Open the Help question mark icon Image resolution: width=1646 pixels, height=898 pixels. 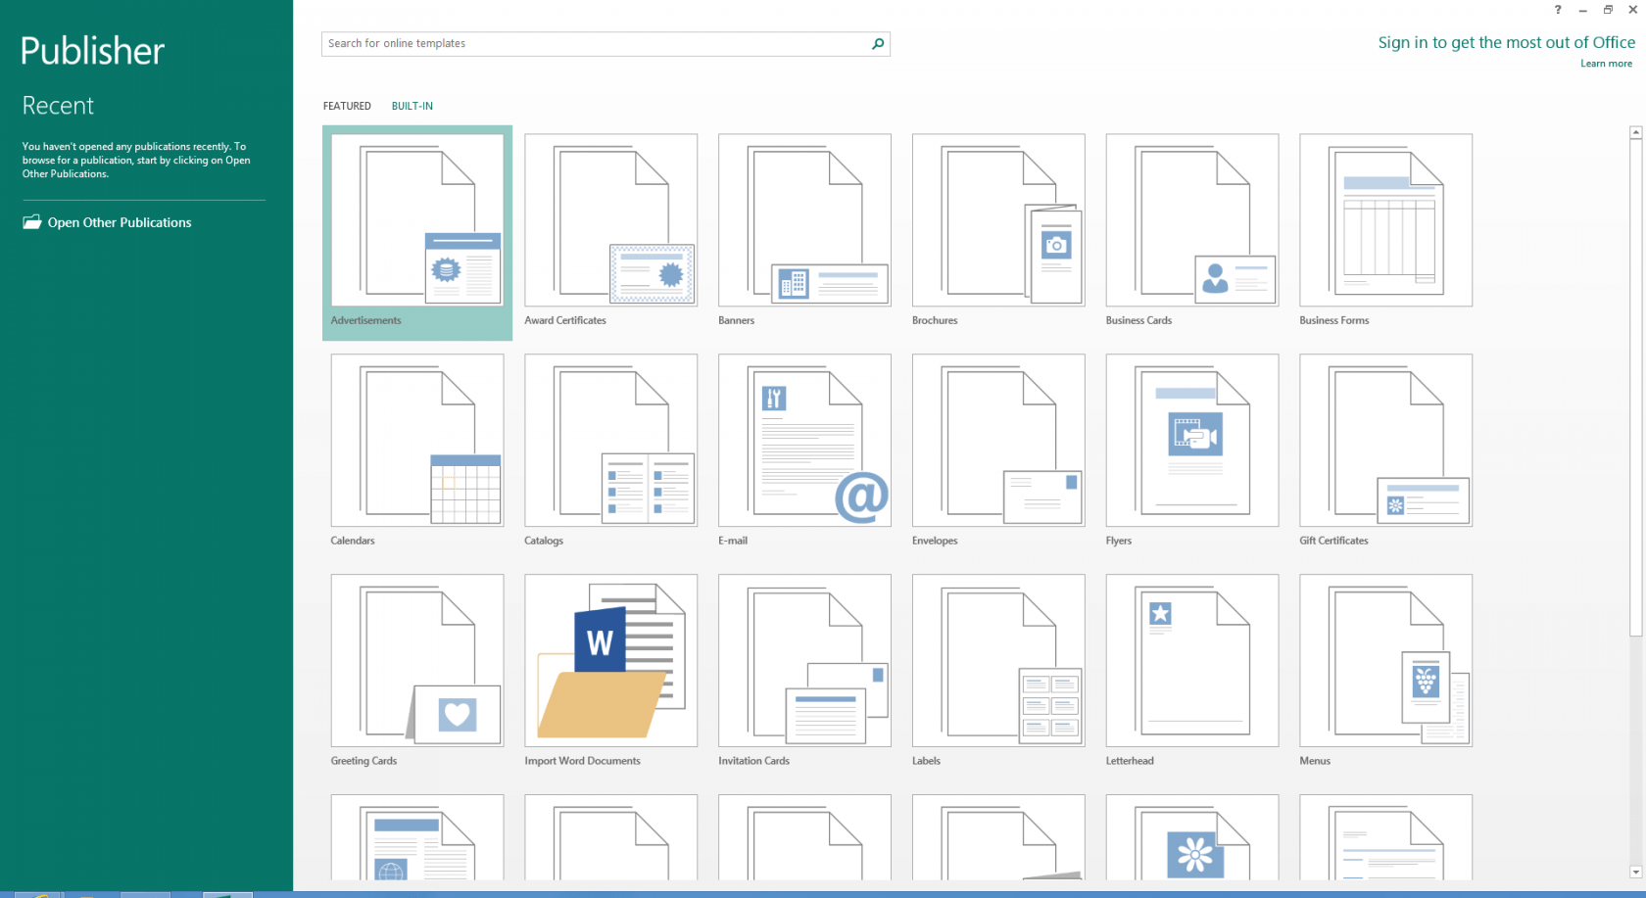pyautogui.click(x=1558, y=10)
